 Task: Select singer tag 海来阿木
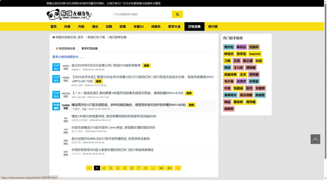(230, 95)
